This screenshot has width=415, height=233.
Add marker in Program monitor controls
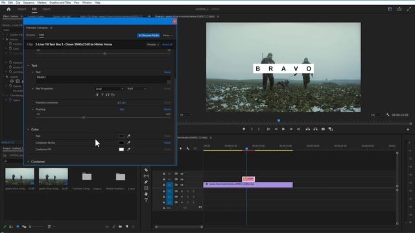[244, 129]
